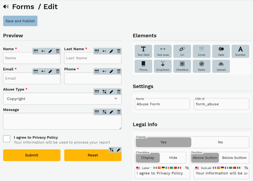Toggle visibility eye on SubLabel field
The width and height of the screenshot is (253, 181).
pyautogui.click(x=246, y=168)
